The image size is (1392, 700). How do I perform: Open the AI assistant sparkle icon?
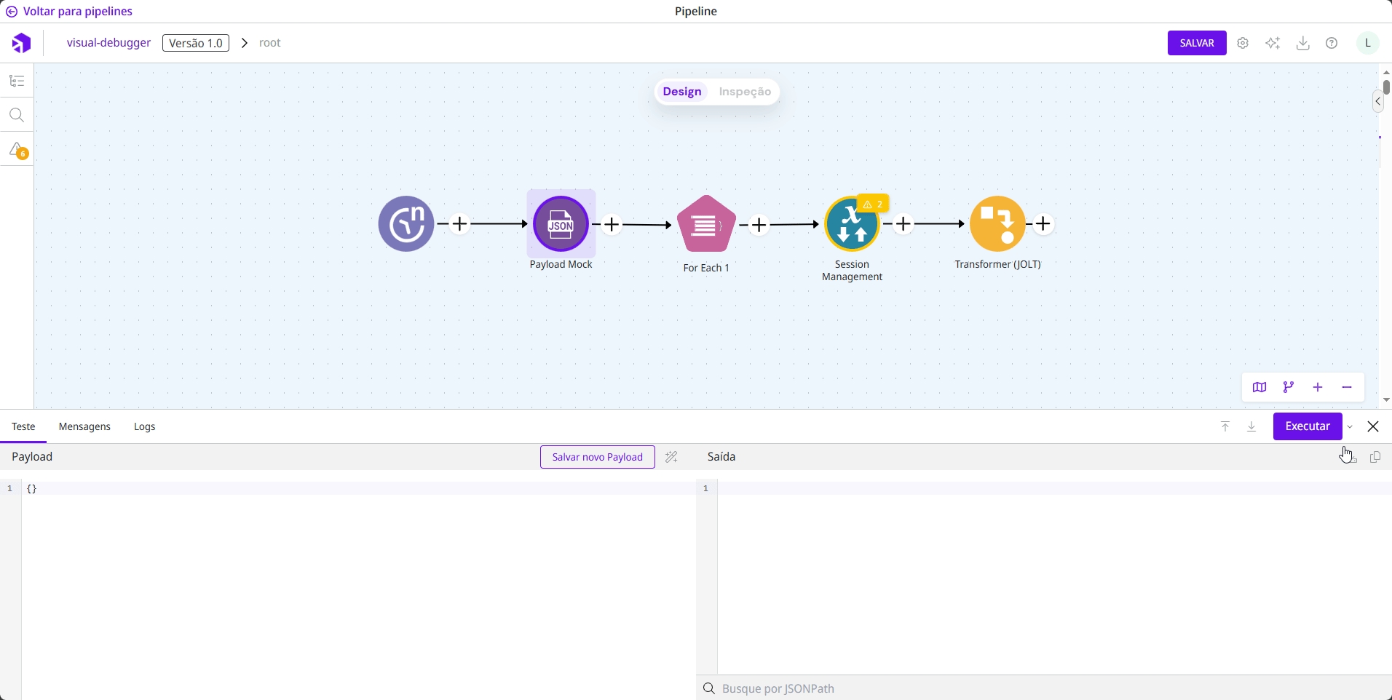pyautogui.click(x=1273, y=44)
